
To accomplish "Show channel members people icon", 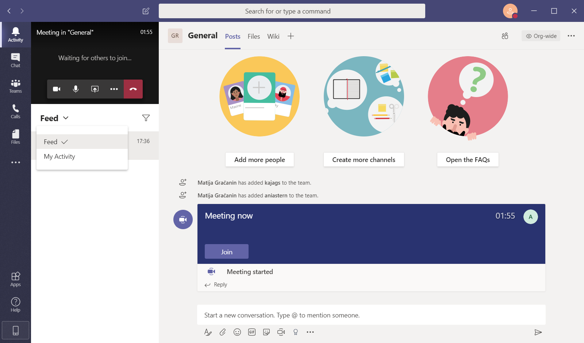I will click(505, 36).
